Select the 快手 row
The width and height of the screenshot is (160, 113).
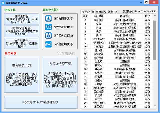pos(117,32)
